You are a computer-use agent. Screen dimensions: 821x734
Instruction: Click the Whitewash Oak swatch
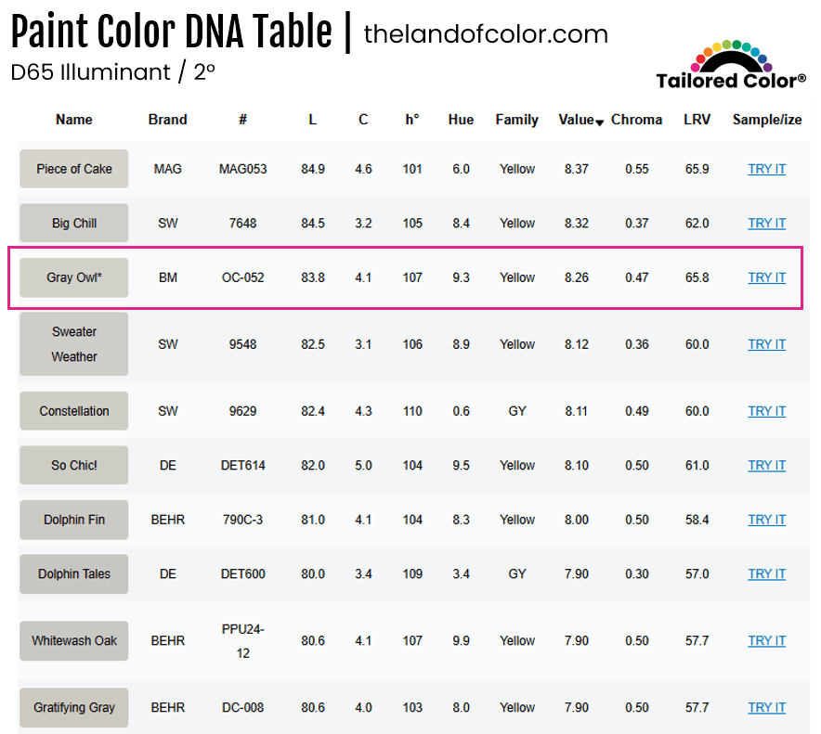click(74, 640)
